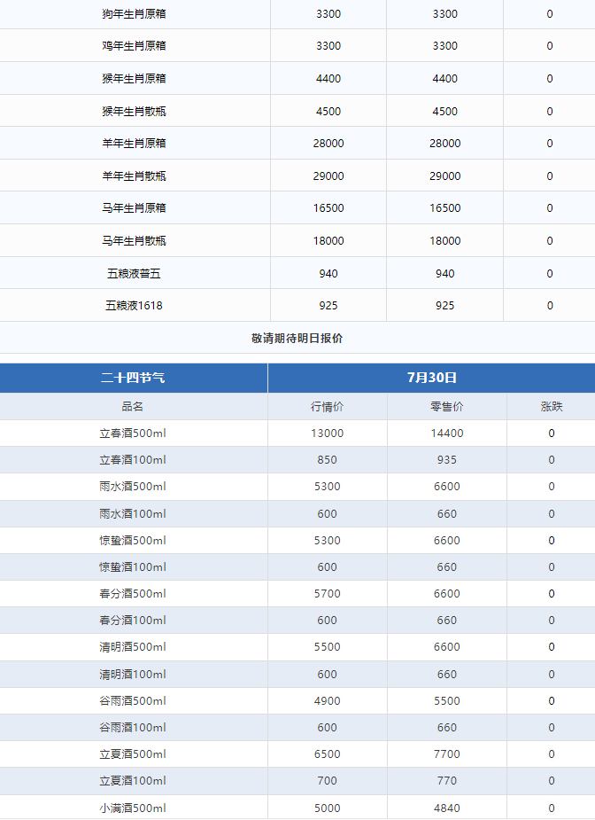Click the 18000 market price of 马年生肖散瓶

(328, 241)
